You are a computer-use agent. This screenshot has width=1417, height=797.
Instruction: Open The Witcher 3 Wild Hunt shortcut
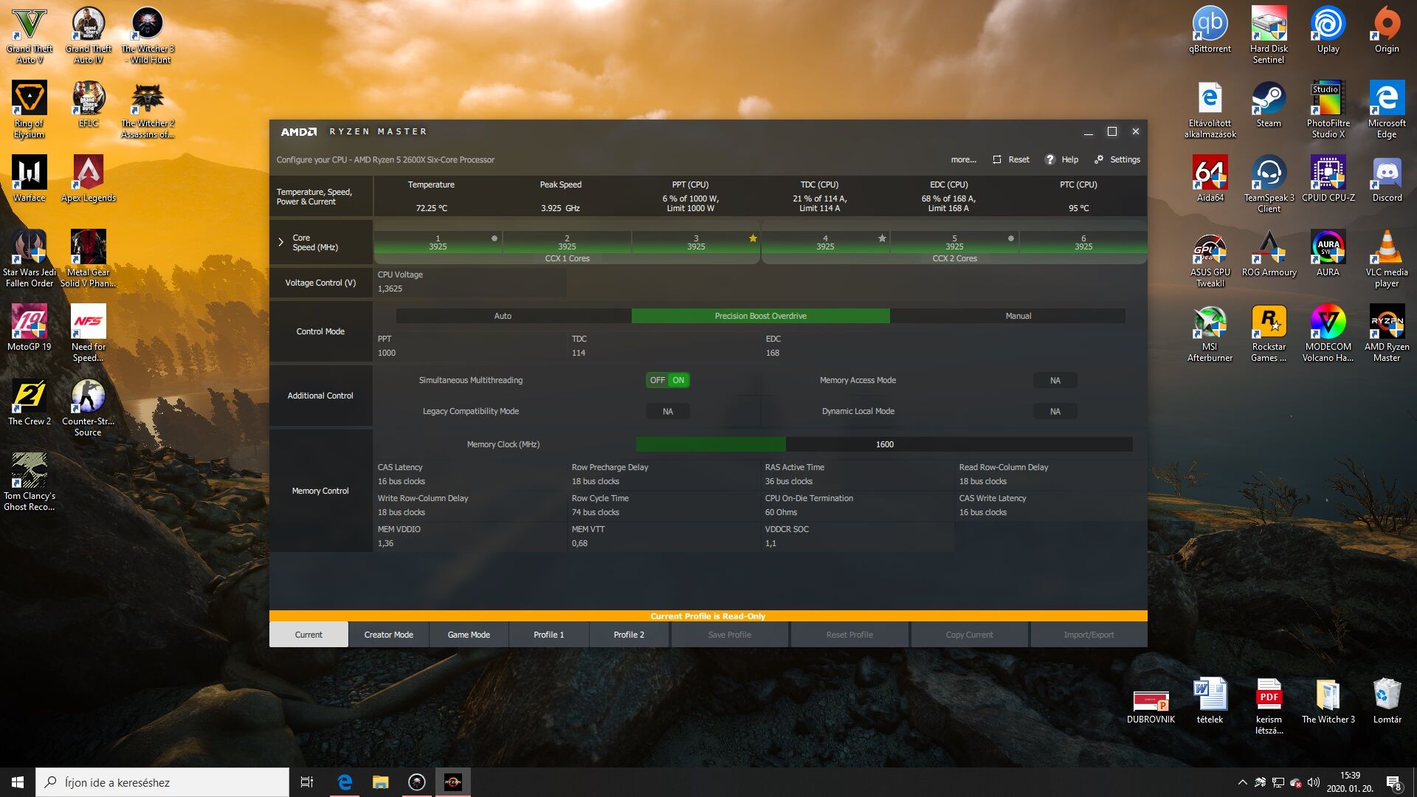(148, 35)
